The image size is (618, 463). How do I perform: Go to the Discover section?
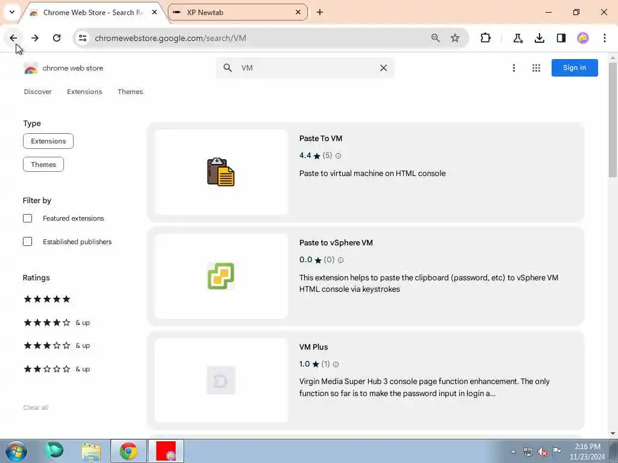(38, 92)
